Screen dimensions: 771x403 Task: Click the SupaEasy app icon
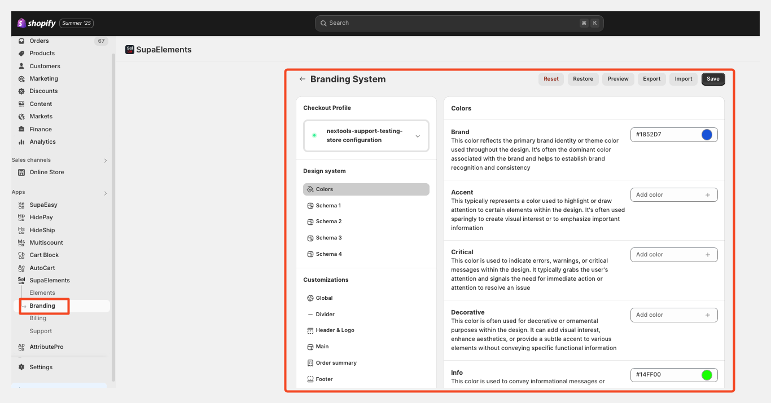(21, 205)
